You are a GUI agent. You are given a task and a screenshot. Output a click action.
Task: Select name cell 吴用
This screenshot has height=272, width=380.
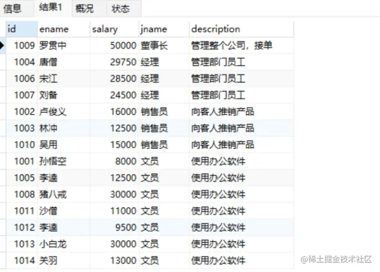click(x=64, y=145)
